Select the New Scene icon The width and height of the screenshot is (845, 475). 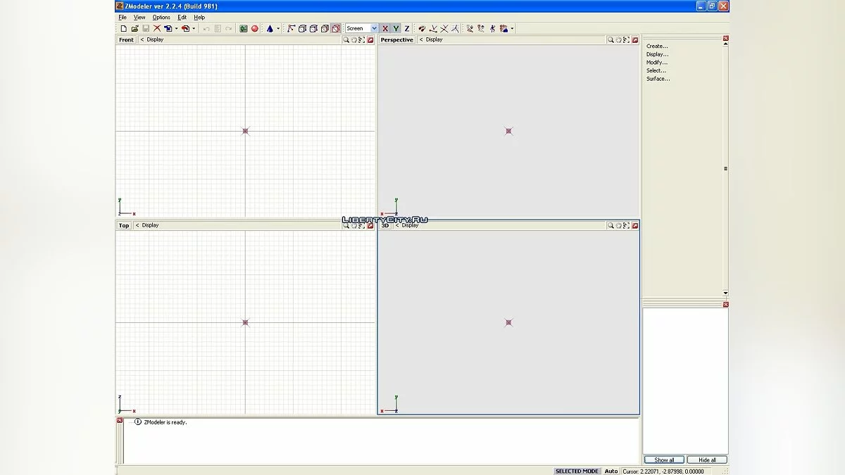[x=123, y=28]
